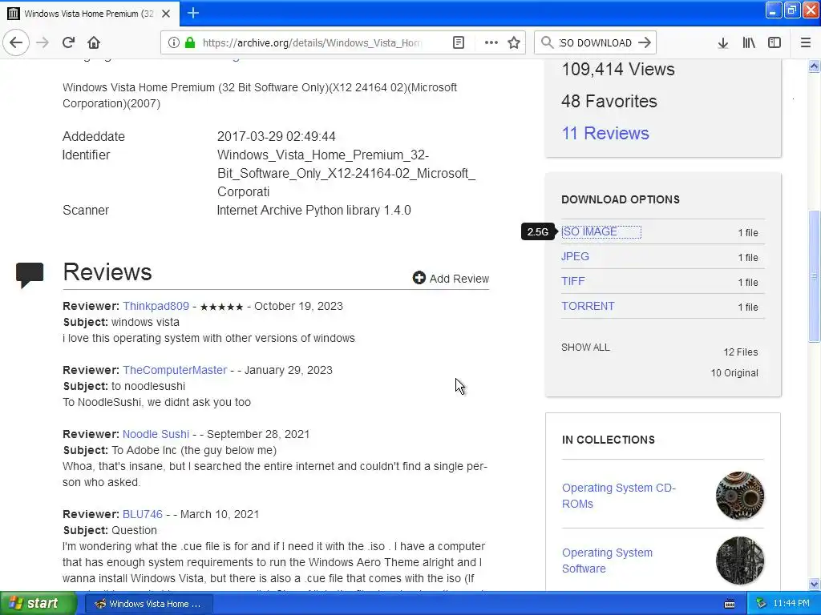Open the 11 Reviews link
821x615 pixels.
coord(605,134)
